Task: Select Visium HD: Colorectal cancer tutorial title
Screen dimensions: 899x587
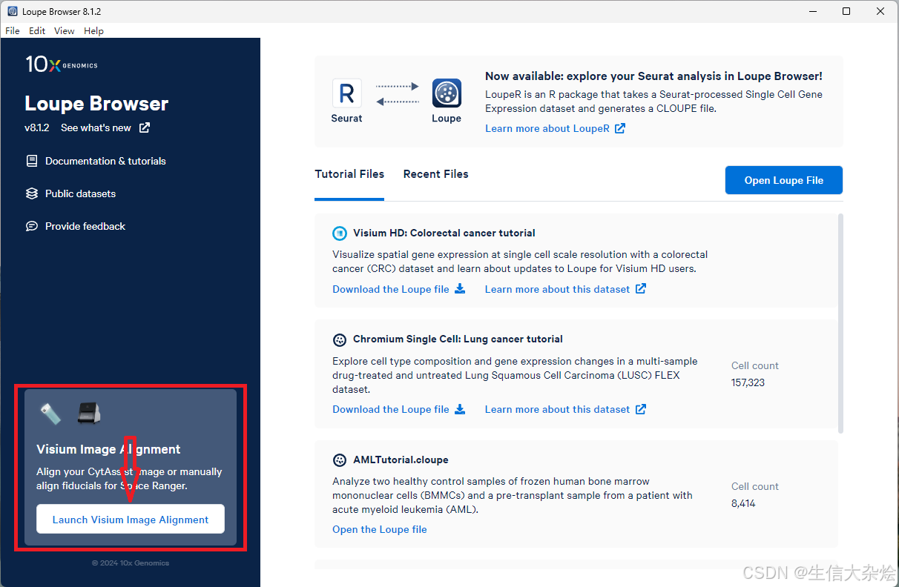Action: tap(444, 233)
